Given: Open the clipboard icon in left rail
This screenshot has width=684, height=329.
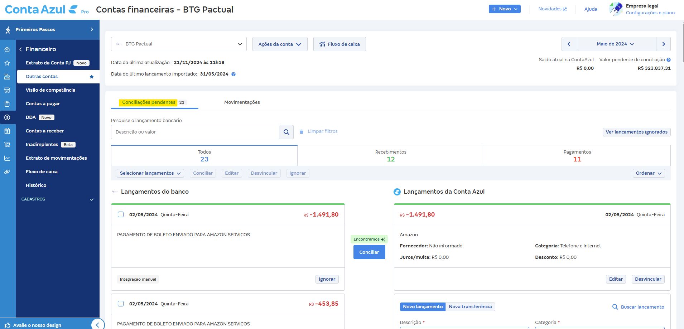Looking at the screenshot, I should tap(7, 104).
